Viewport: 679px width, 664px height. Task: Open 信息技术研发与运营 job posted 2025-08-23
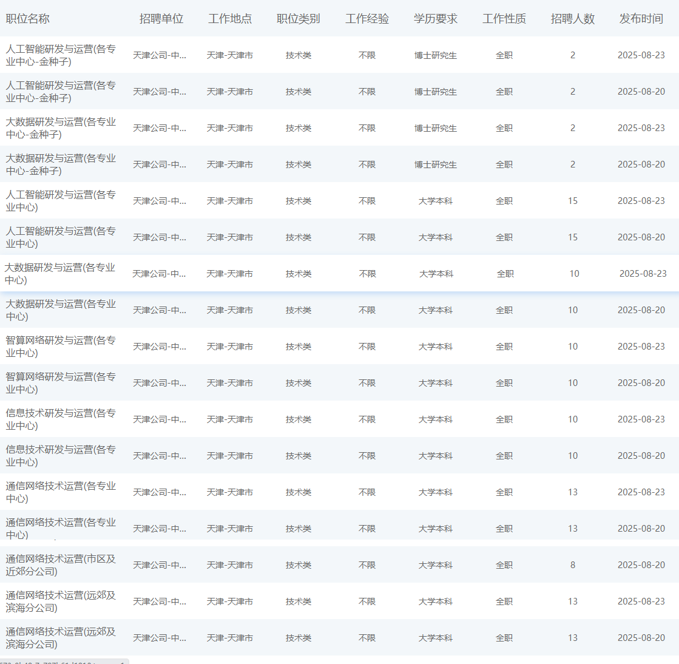point(61,419)
